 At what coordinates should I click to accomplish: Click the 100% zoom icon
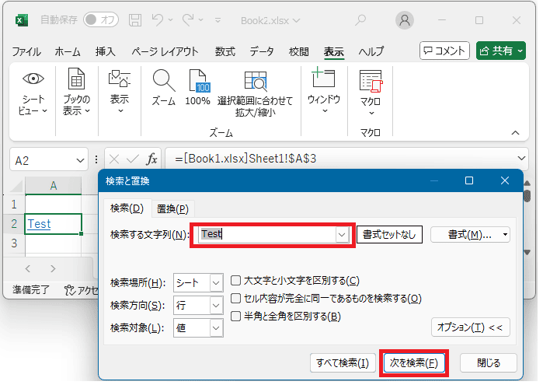pyautogui.click(x=198, y=80)
